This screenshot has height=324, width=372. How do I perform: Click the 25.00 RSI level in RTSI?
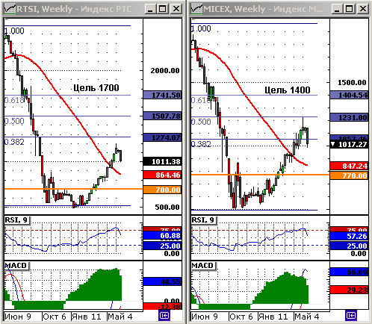coord(163,246)
